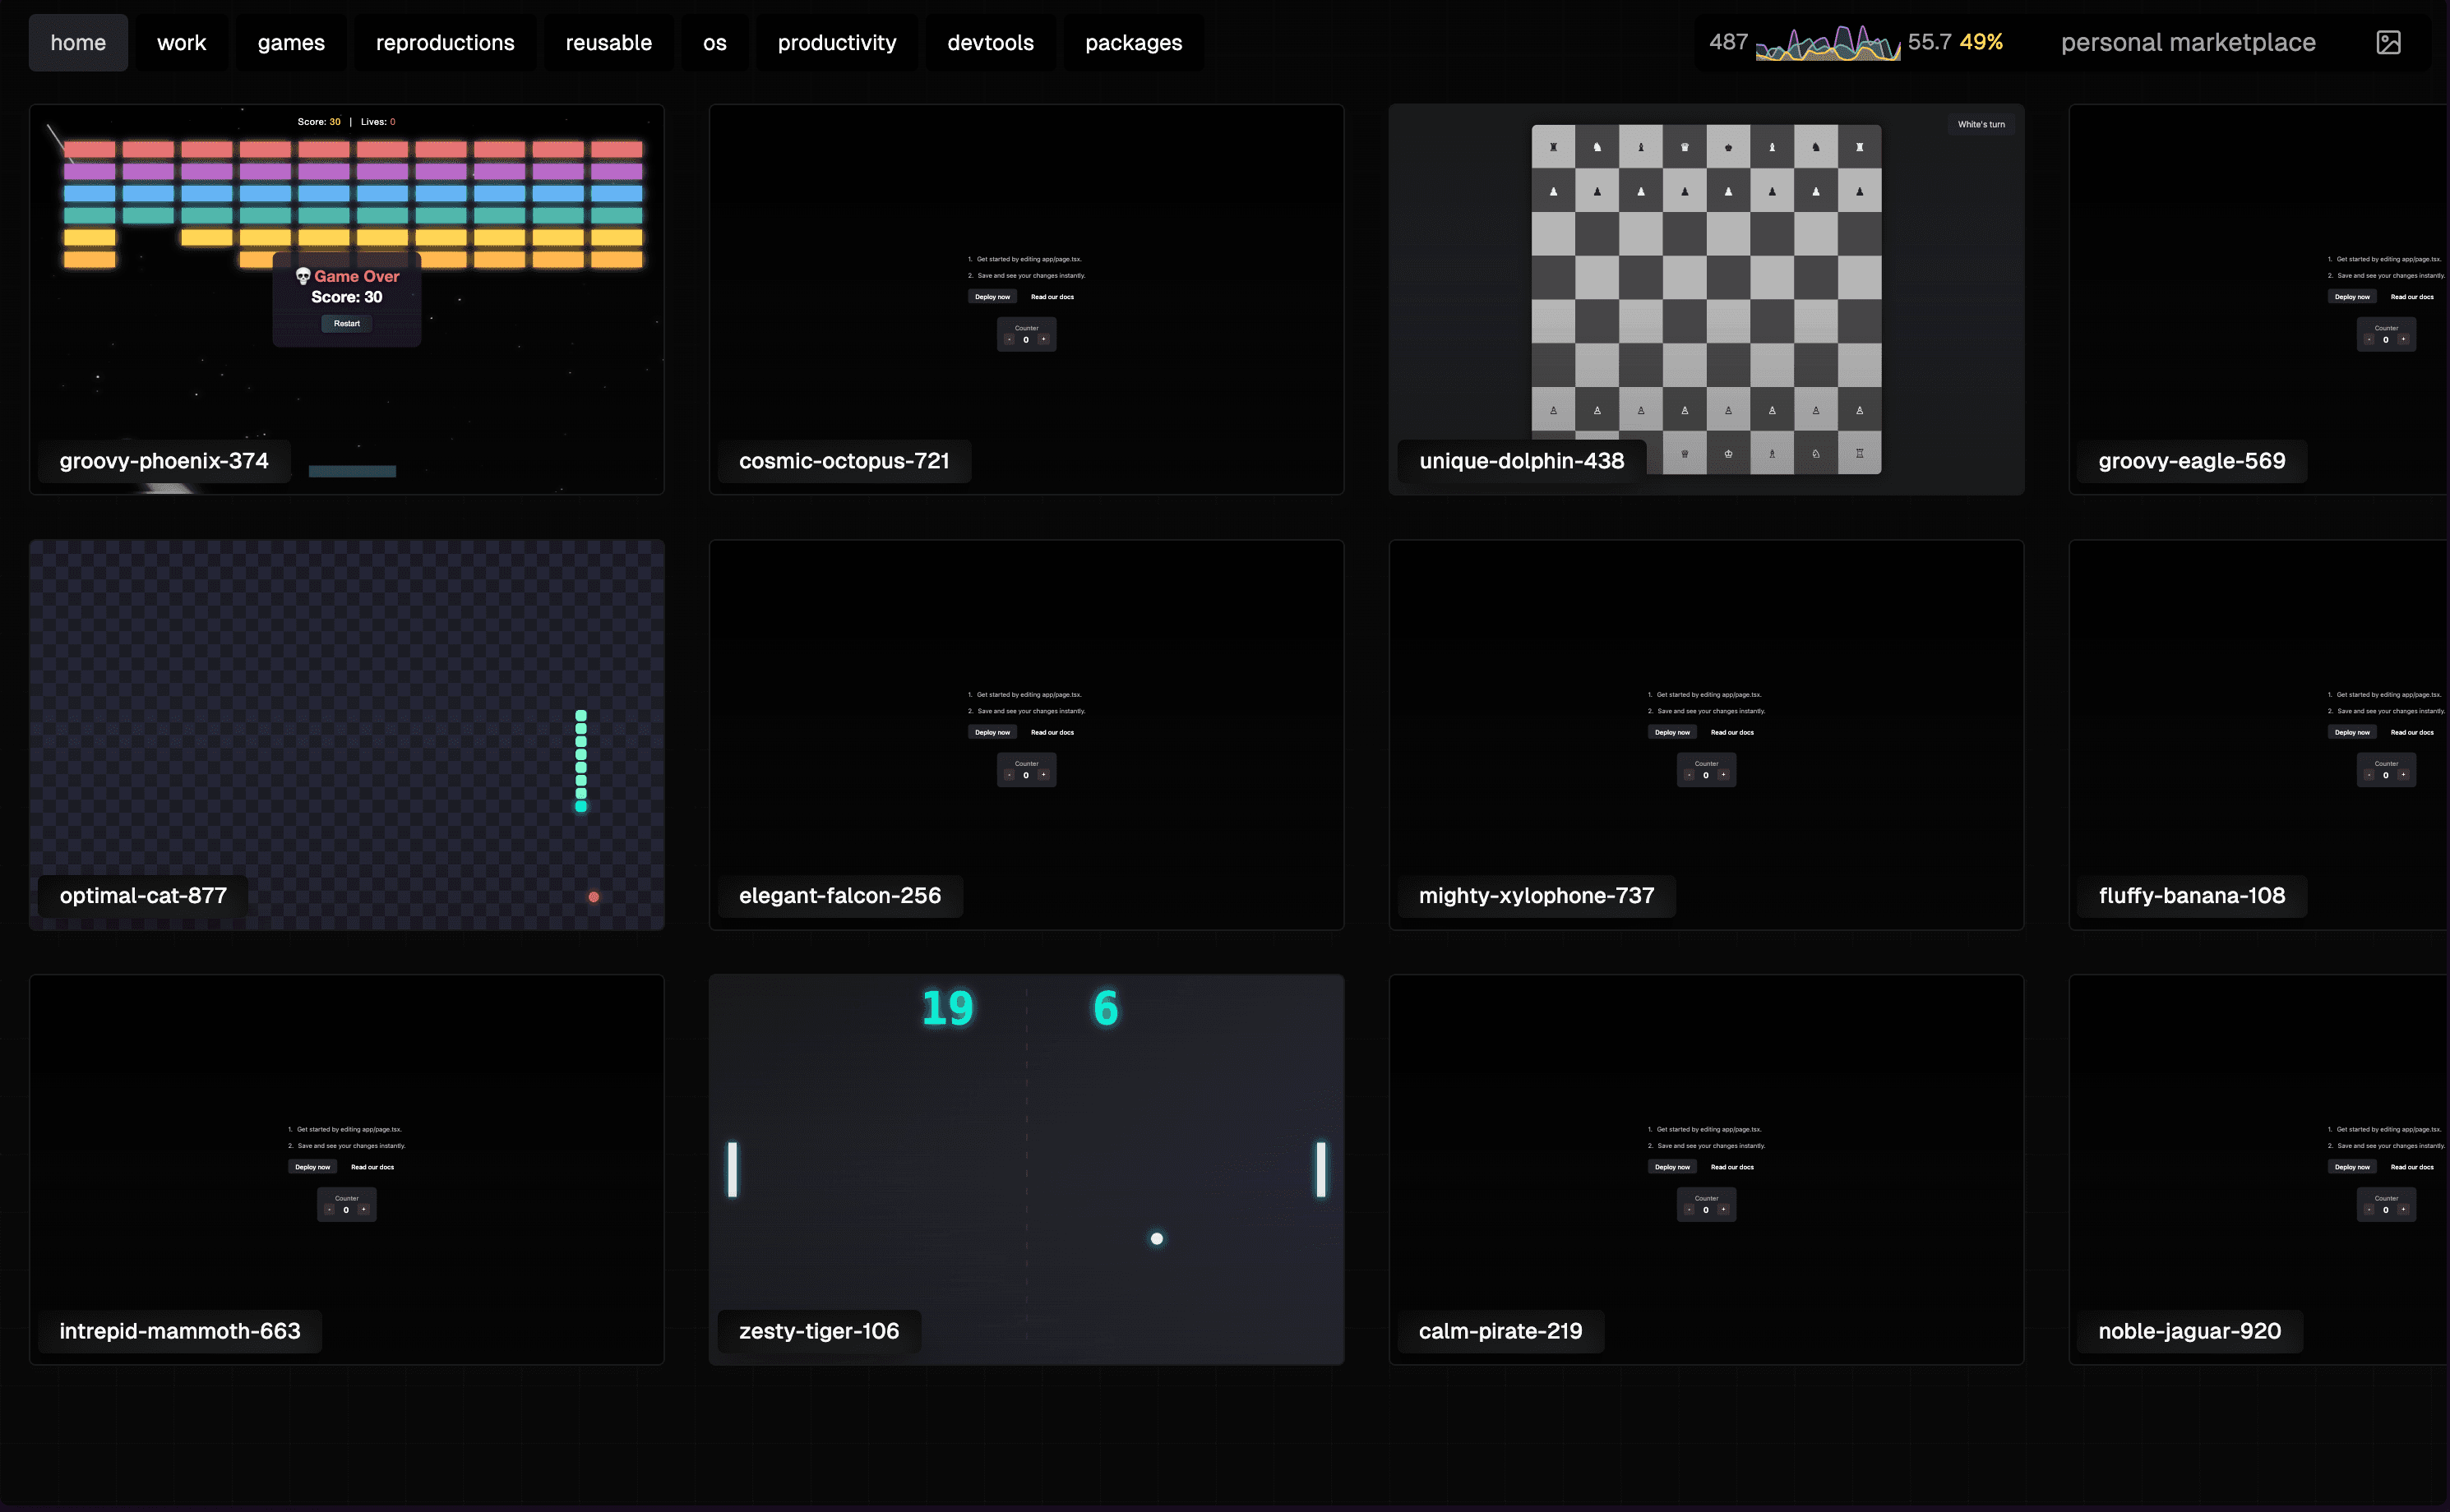The height and width of the screenshot is (1512, 2450).
Task: Click the top-left red breakout brick
Action: (x=89, y=149)
